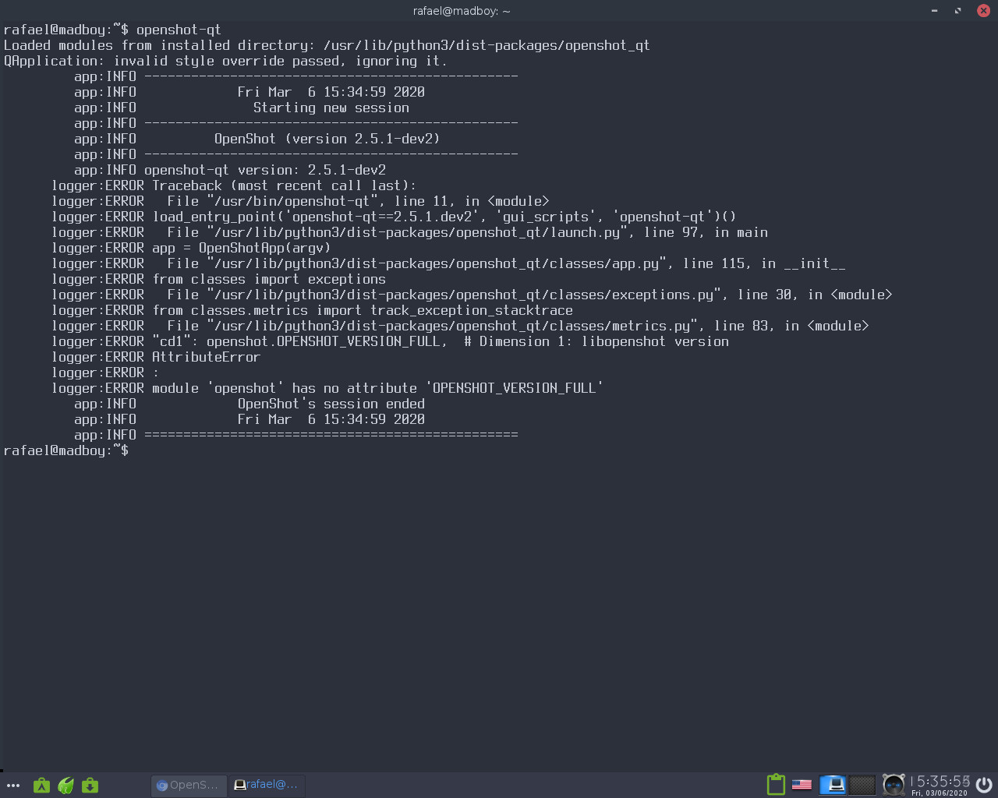Open the power/logout button in tray
998x798 pixels.
click(x=985, y=784)
